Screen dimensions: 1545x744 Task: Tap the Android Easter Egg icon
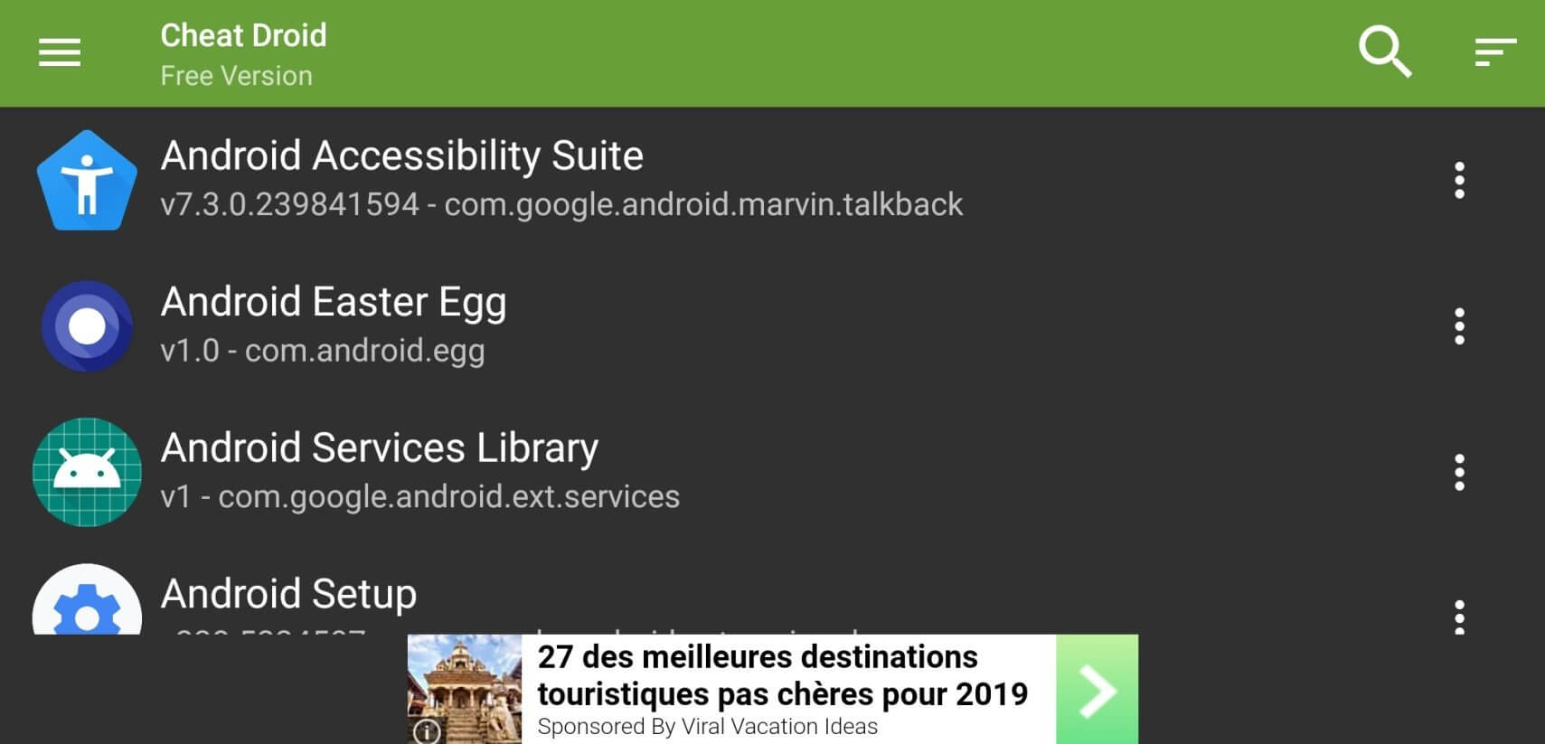pos(87,326)
